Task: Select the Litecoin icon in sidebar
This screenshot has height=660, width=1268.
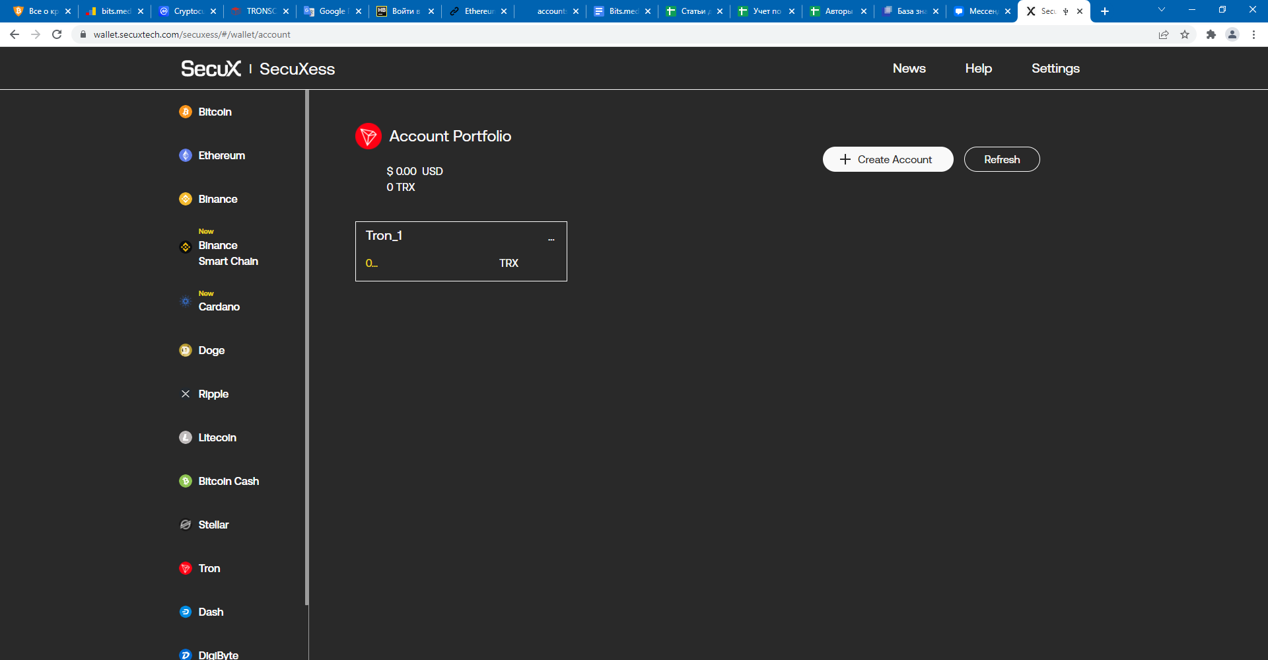Action: (x=186, y=437)
